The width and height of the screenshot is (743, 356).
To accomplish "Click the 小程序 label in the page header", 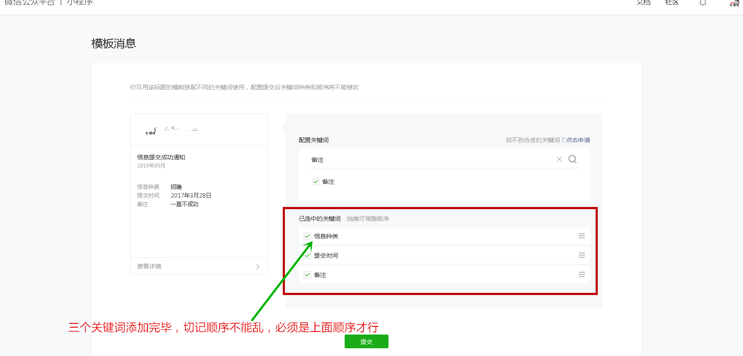I will (x=79, y=3).
